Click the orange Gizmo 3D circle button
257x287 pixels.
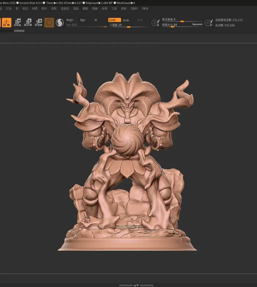tap(49, 22)
